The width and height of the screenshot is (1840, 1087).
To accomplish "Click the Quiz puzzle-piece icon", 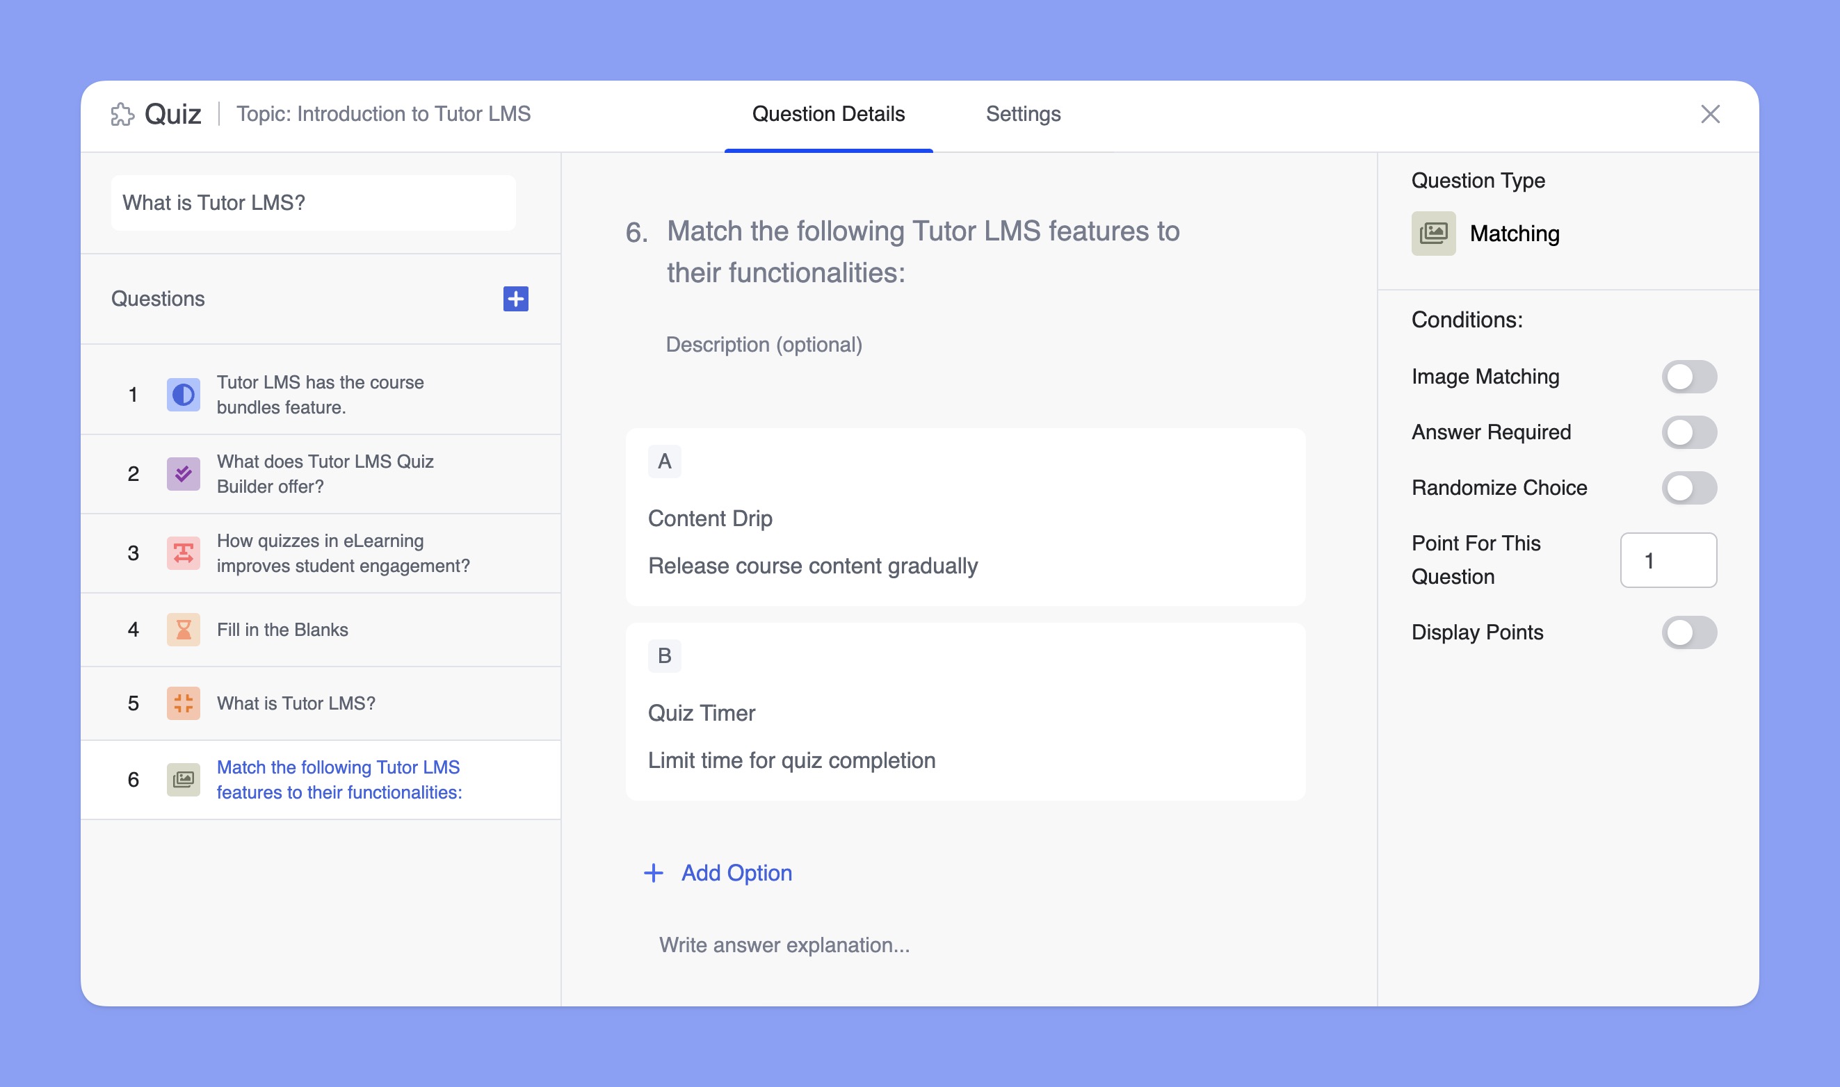I will click(x=122, y=114).
